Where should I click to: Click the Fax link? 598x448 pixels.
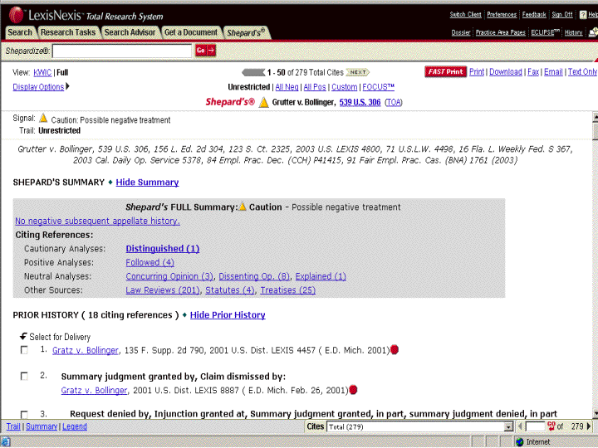[x=533, y=72]
